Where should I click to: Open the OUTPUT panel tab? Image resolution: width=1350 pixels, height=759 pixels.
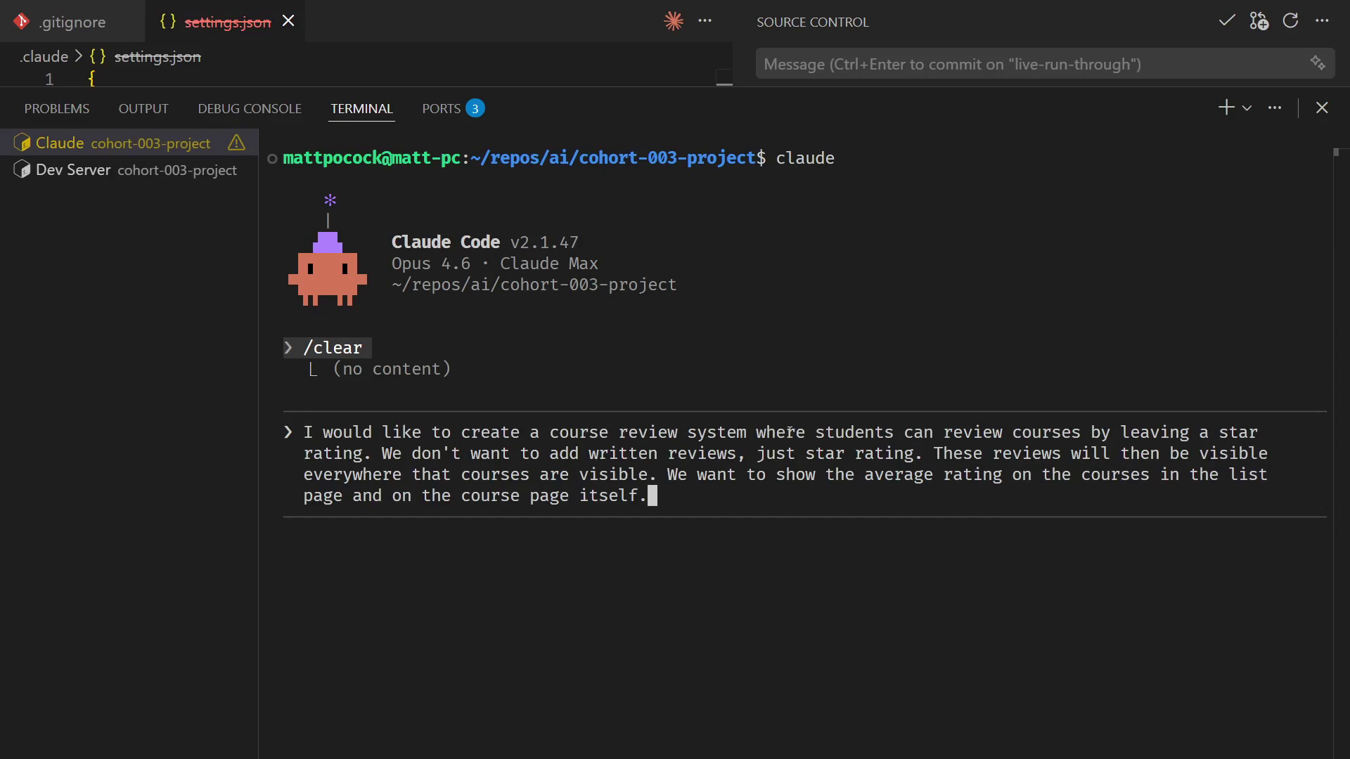143,108
